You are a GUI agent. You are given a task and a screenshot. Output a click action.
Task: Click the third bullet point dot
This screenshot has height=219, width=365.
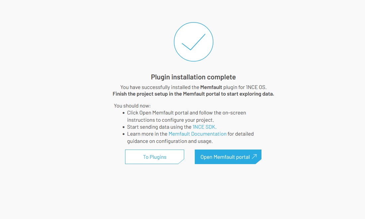(x=123, y=134)
